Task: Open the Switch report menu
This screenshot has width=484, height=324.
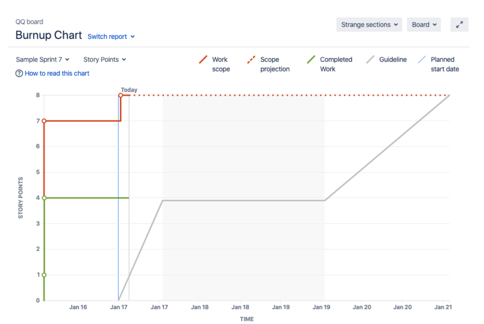Action: click(111, 36)
